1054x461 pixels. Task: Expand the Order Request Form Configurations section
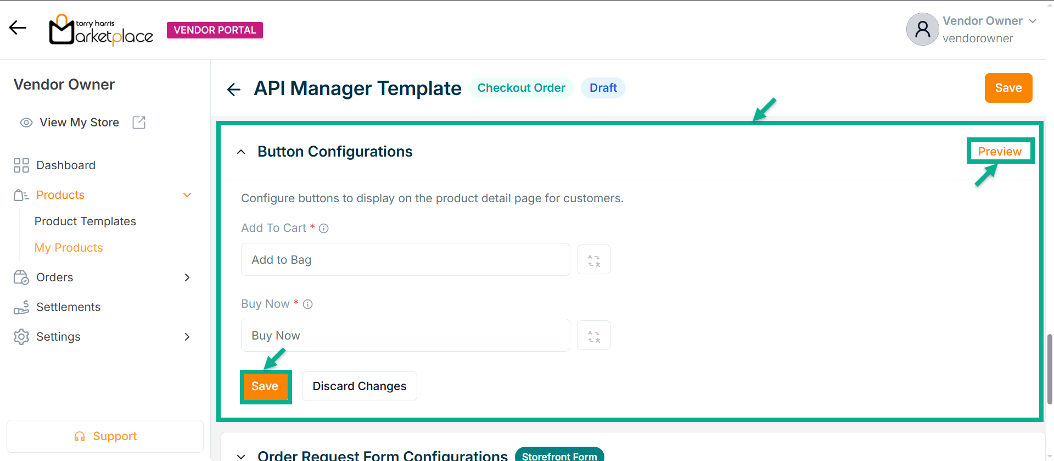click(241, 456)
